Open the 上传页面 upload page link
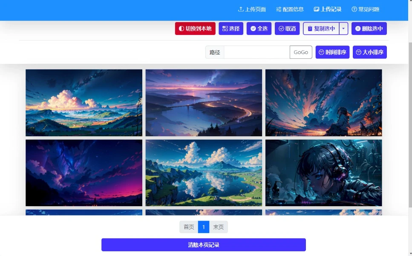This screenshot has height=256, width=412. (252, 9)
